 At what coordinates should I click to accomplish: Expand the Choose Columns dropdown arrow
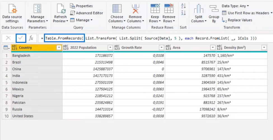(x=125, y=21)
